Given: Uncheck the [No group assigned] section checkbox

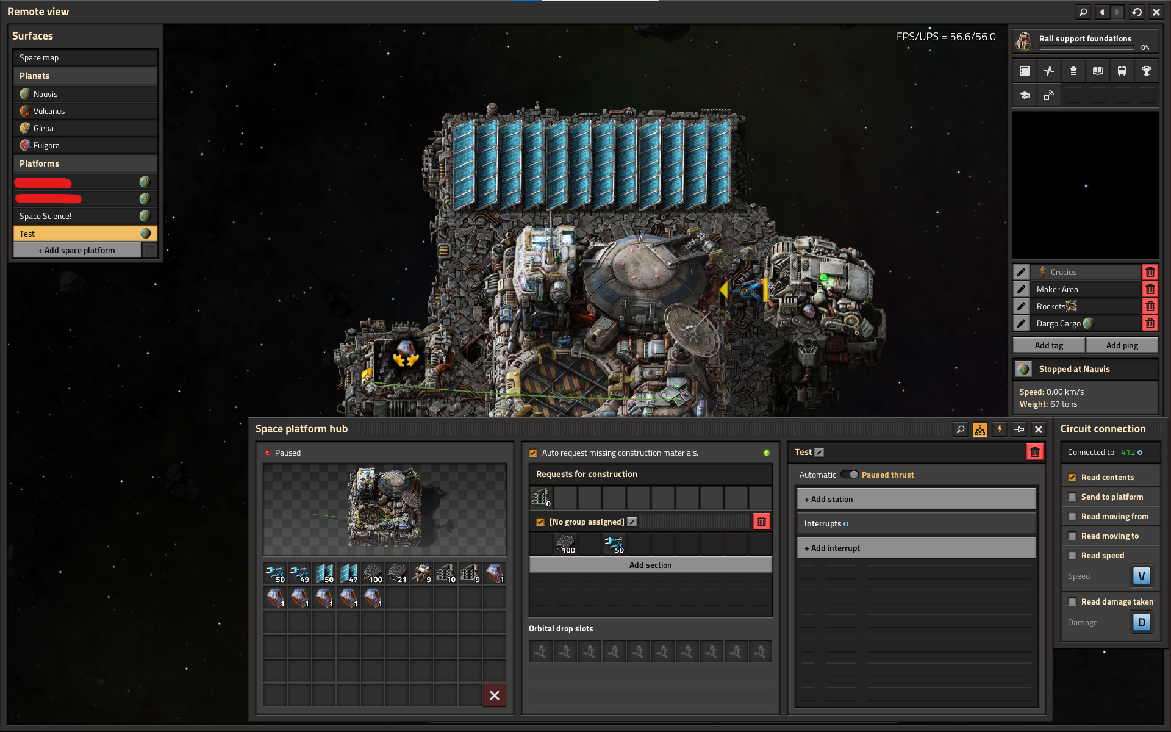Looking at the screenshot, I should tap(540, 522).
